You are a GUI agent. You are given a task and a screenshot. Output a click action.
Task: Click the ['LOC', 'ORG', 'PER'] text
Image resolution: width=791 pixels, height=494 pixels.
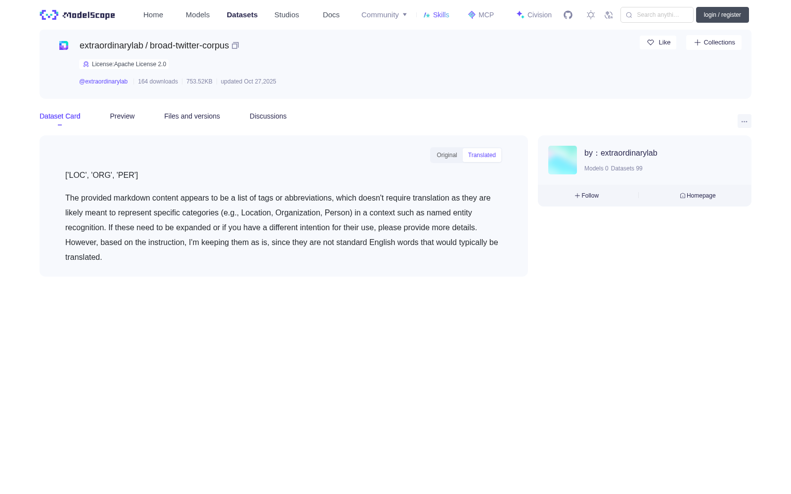pos(101,175)
